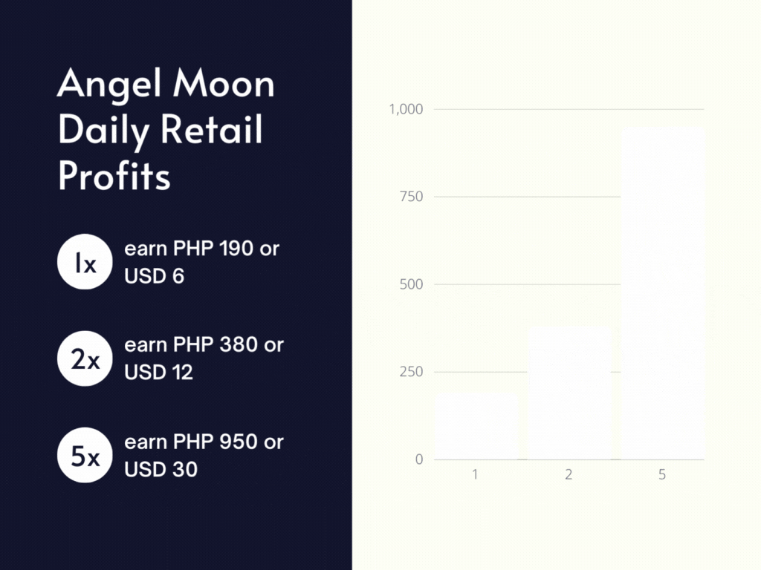The height and width of the screenshot is (570, 761).
Task: Click the "Daily Retail" title line
Action: point(160,131)
